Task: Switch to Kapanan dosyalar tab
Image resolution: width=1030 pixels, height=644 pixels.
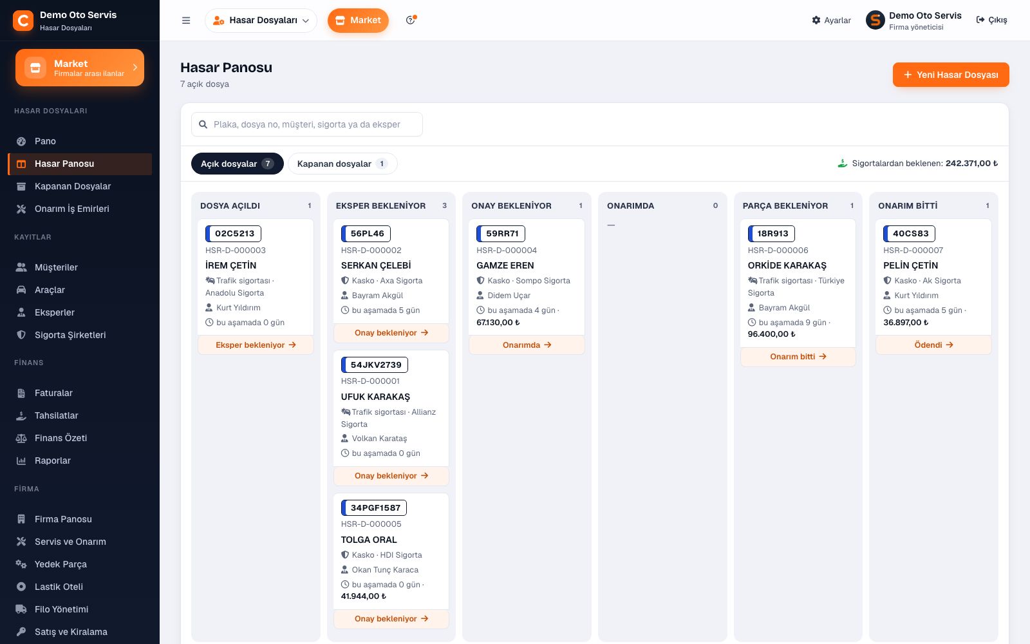Action: (x=342, y=164)
